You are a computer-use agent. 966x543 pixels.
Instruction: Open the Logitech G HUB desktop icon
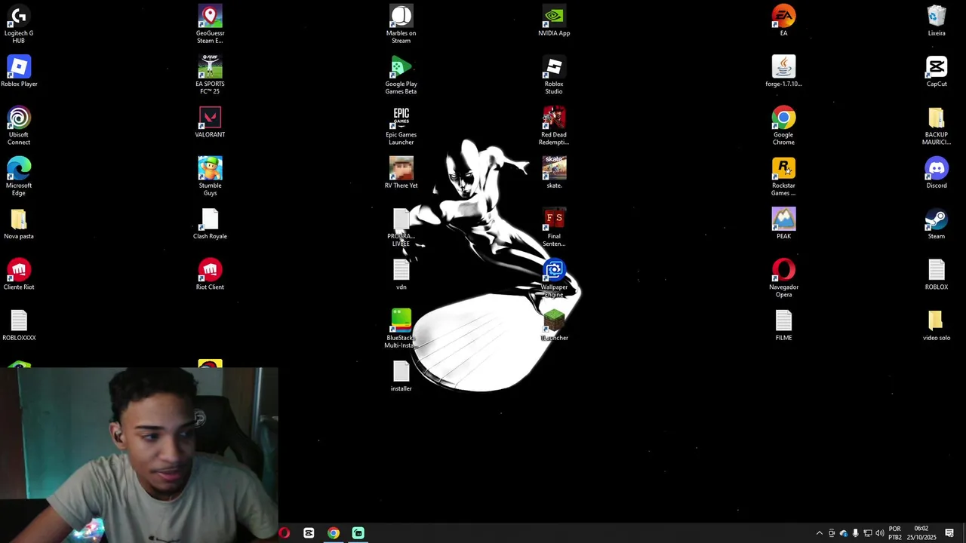coord(19,23)
